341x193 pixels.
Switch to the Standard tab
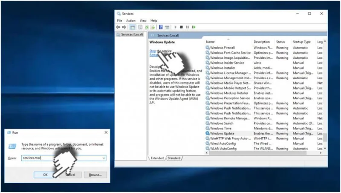(174, 158)
